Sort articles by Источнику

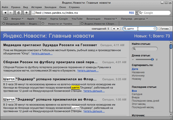click(x=138, y=76)
